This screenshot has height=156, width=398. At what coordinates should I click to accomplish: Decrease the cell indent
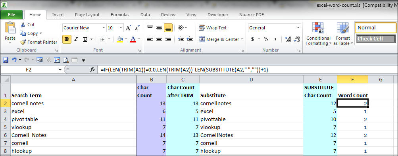(x=181, y=39)
